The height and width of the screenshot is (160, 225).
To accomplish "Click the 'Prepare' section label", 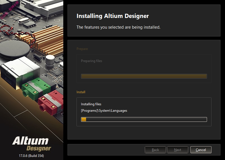I will pyautogui.click(x=82, y=49).
